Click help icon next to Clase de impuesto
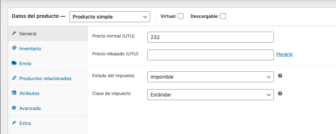Viewport: 336px width, 134px height. 280,94
